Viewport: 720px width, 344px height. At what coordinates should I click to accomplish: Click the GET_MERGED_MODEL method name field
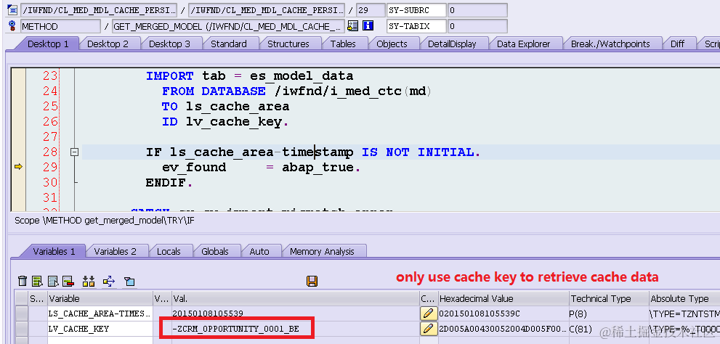(x=228, y=26)
